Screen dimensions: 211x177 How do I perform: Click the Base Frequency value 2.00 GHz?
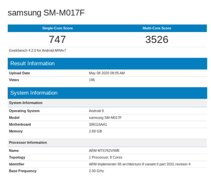96,171
